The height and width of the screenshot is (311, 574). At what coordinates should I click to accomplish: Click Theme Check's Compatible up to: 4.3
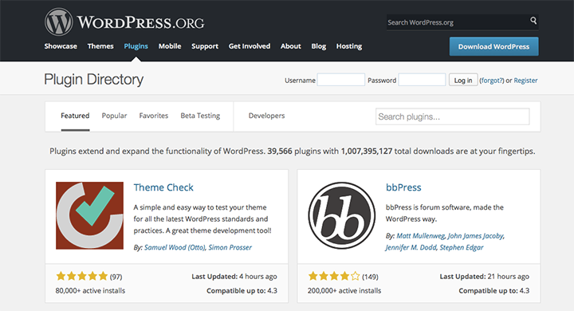(x=242, y=291)
